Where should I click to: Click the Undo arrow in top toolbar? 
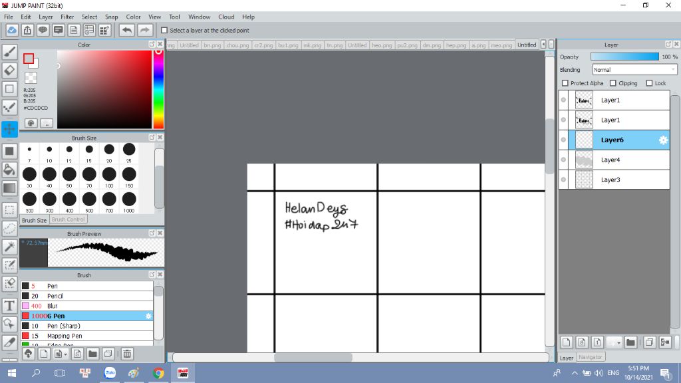pos(127,30)
